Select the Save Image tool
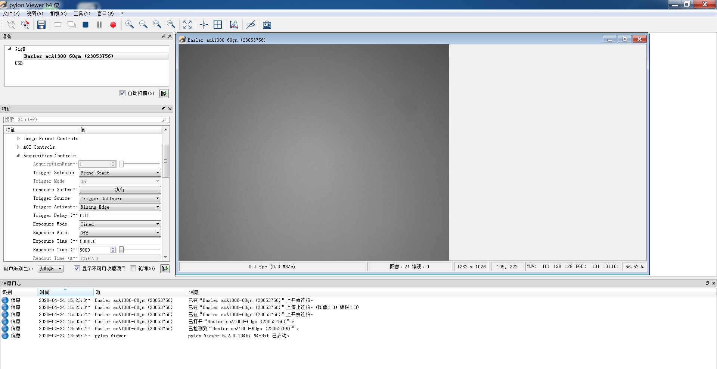Screen dimensions: 717x369 click(x=41, y=25)
